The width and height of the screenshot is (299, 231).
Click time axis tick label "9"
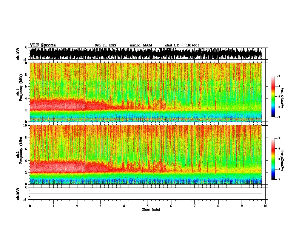[x=242, y=206]
